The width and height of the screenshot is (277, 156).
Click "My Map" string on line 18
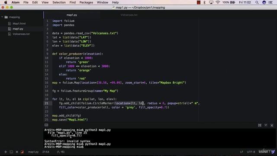(110, 91)
